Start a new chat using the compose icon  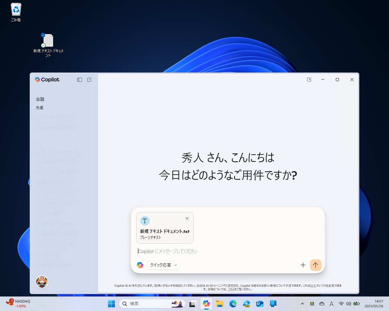coord(89,79)
